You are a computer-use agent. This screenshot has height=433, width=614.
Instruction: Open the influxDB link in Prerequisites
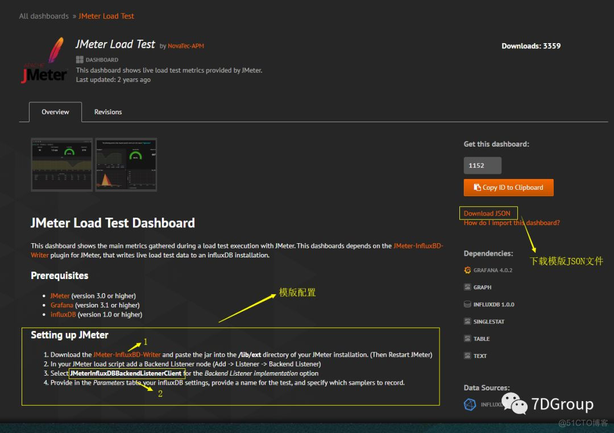[x=63, y=314]
